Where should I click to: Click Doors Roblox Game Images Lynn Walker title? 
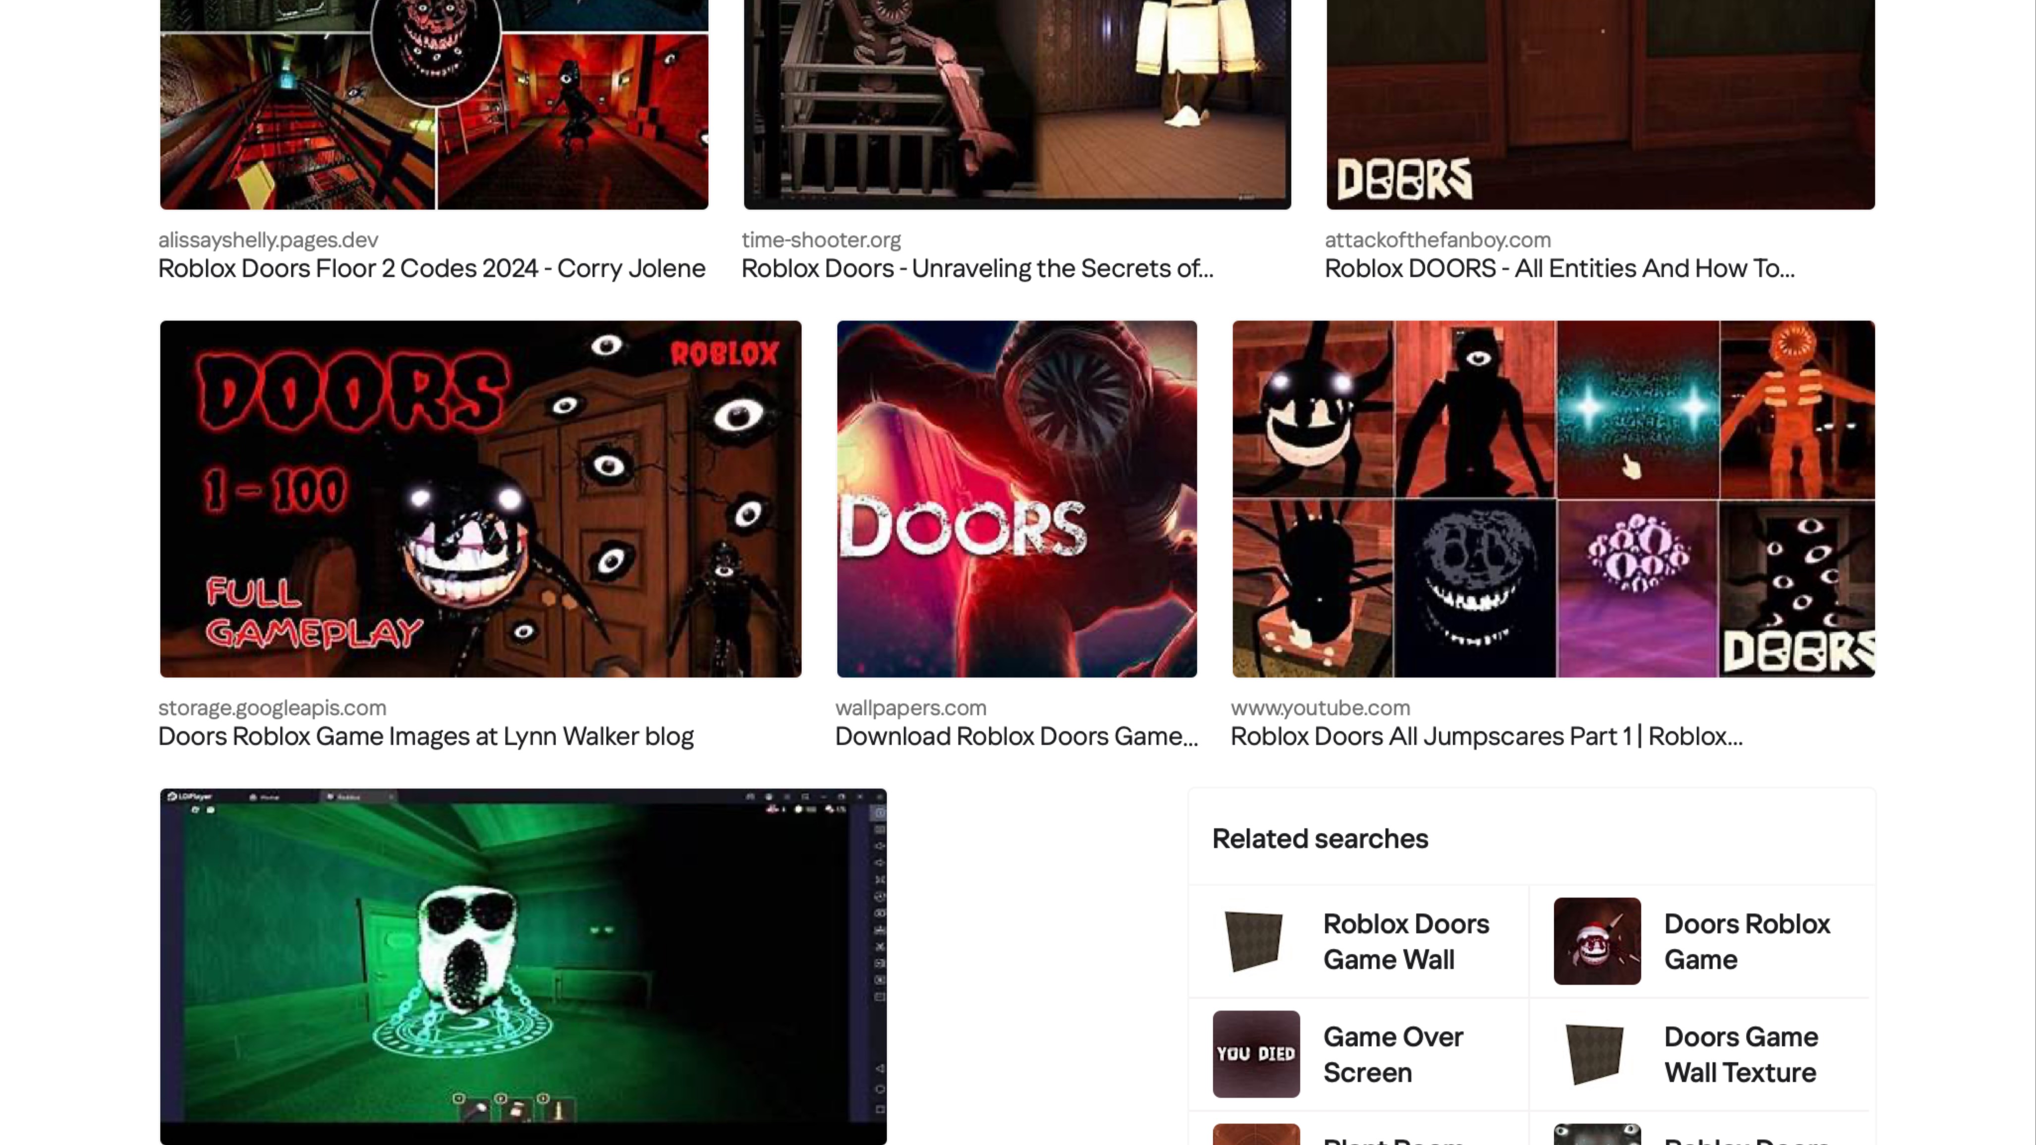[x=425, y=737]
